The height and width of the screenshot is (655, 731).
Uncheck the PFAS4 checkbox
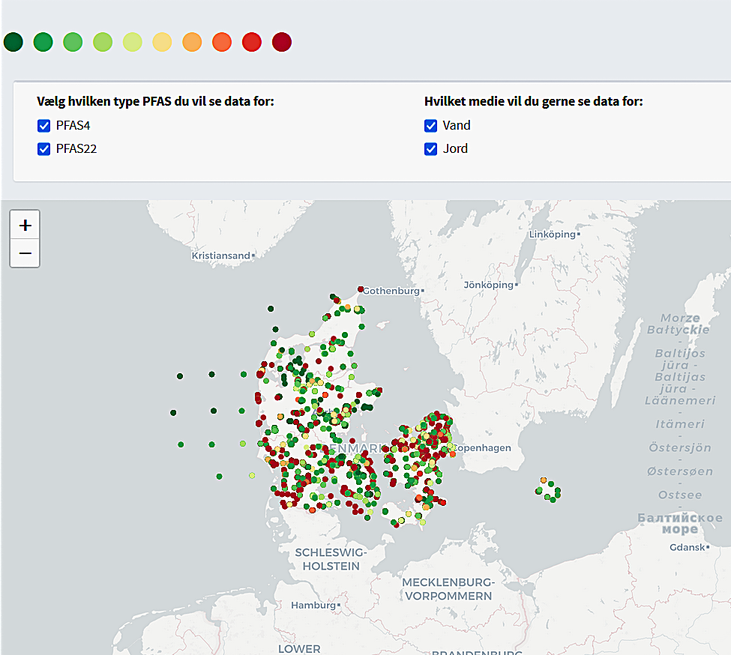pyautogui.click(x=44, y=126)
